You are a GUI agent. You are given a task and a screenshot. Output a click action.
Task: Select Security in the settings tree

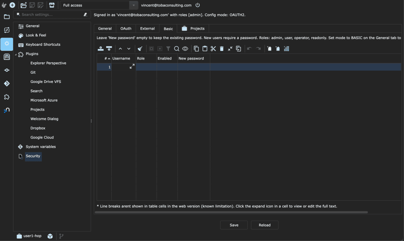tap(33, 156)
